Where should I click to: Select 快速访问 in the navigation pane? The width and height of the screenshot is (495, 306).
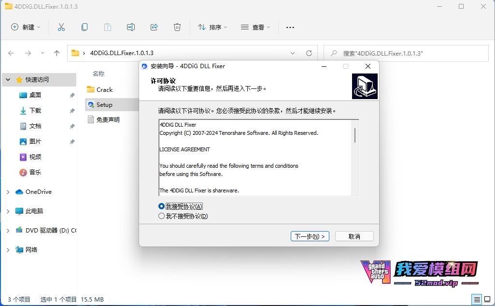[x=37, y=80]
